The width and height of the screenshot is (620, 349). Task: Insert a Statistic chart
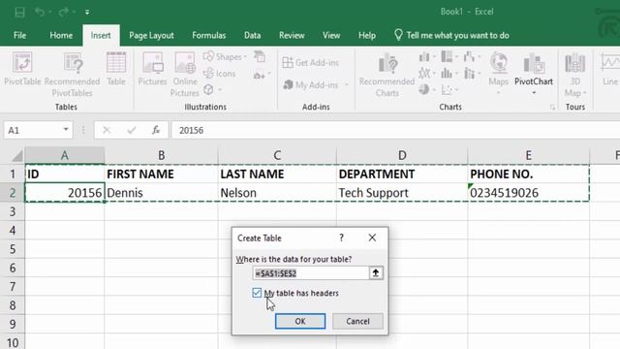(449, 74)
